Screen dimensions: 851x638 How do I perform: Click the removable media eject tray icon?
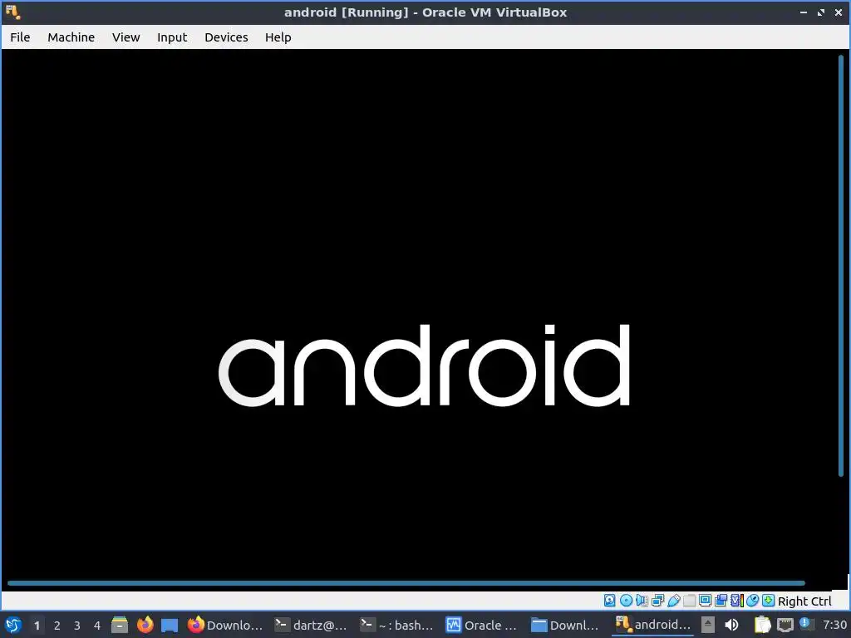point(708,626)
